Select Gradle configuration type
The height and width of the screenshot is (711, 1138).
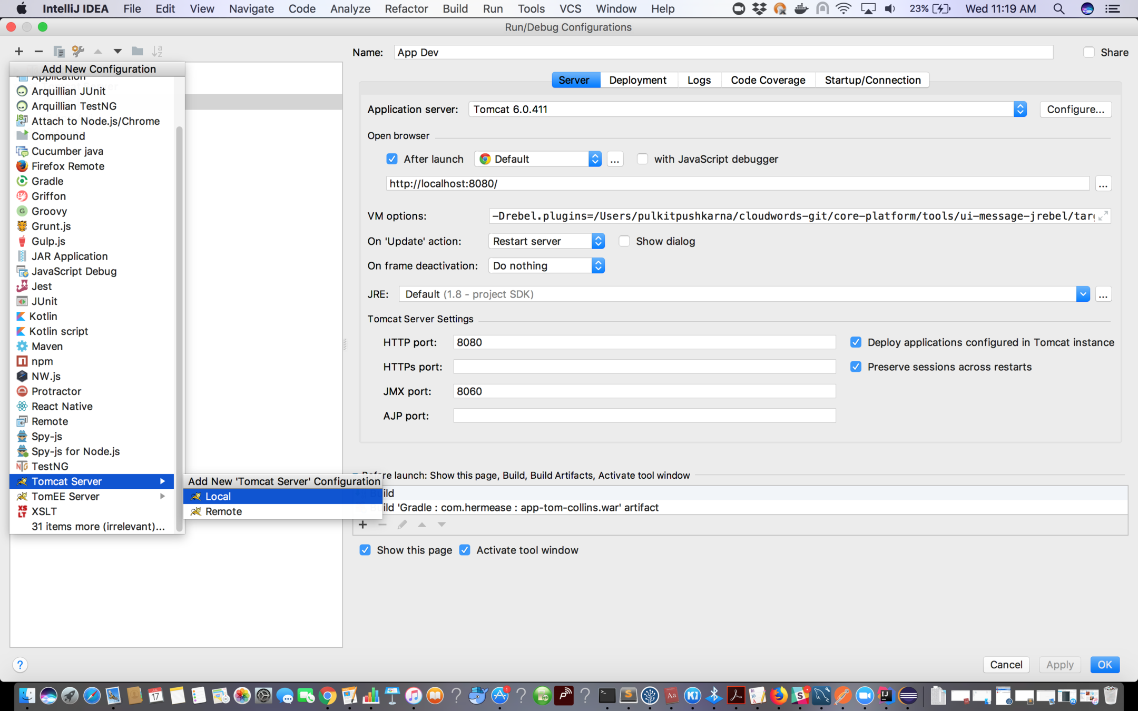click(x=47, y=181)
